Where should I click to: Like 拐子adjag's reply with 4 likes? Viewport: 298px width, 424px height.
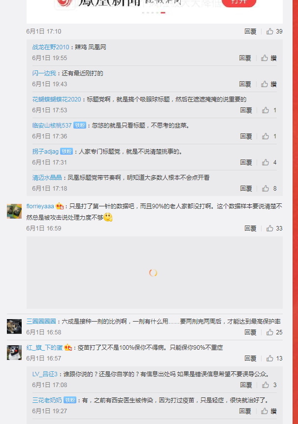[269, 163]
